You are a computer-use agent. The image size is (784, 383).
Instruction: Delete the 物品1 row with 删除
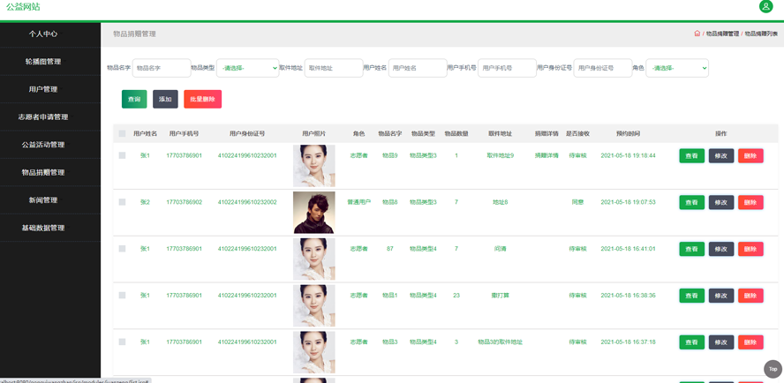[750, 296]
